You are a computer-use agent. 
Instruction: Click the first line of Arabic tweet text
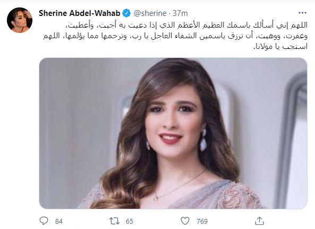[187, 25]
